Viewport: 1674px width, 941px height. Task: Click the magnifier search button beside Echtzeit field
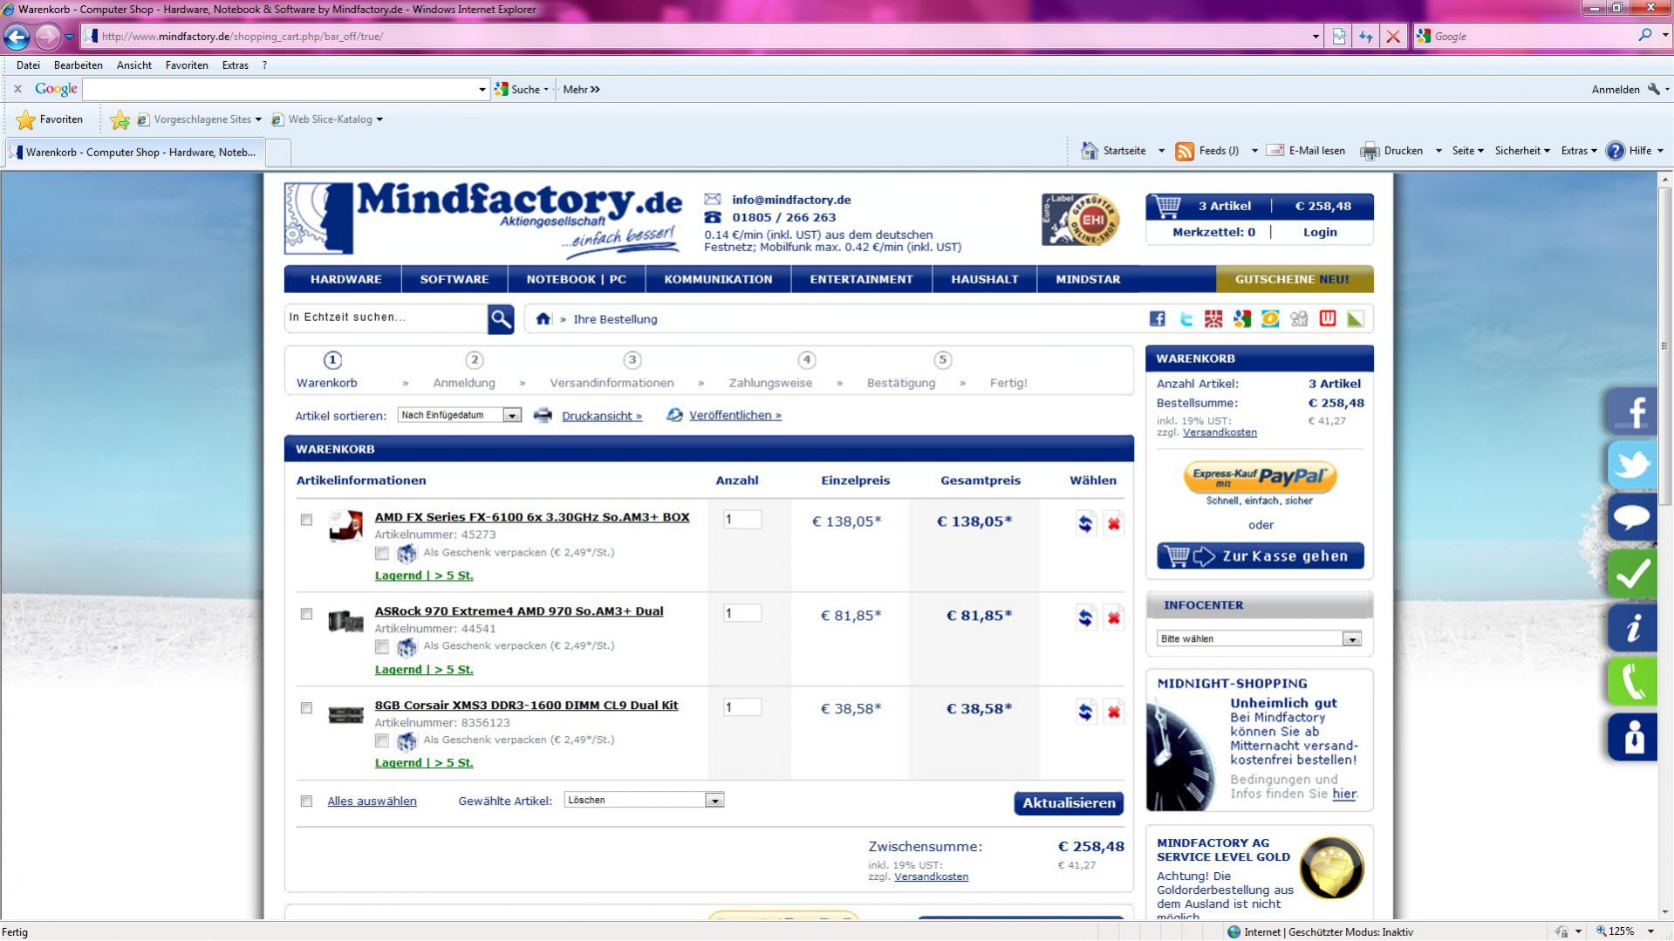(x=501, y=319)
